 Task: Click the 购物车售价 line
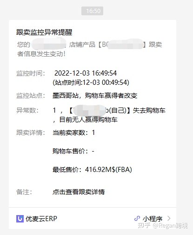(73, 151)
